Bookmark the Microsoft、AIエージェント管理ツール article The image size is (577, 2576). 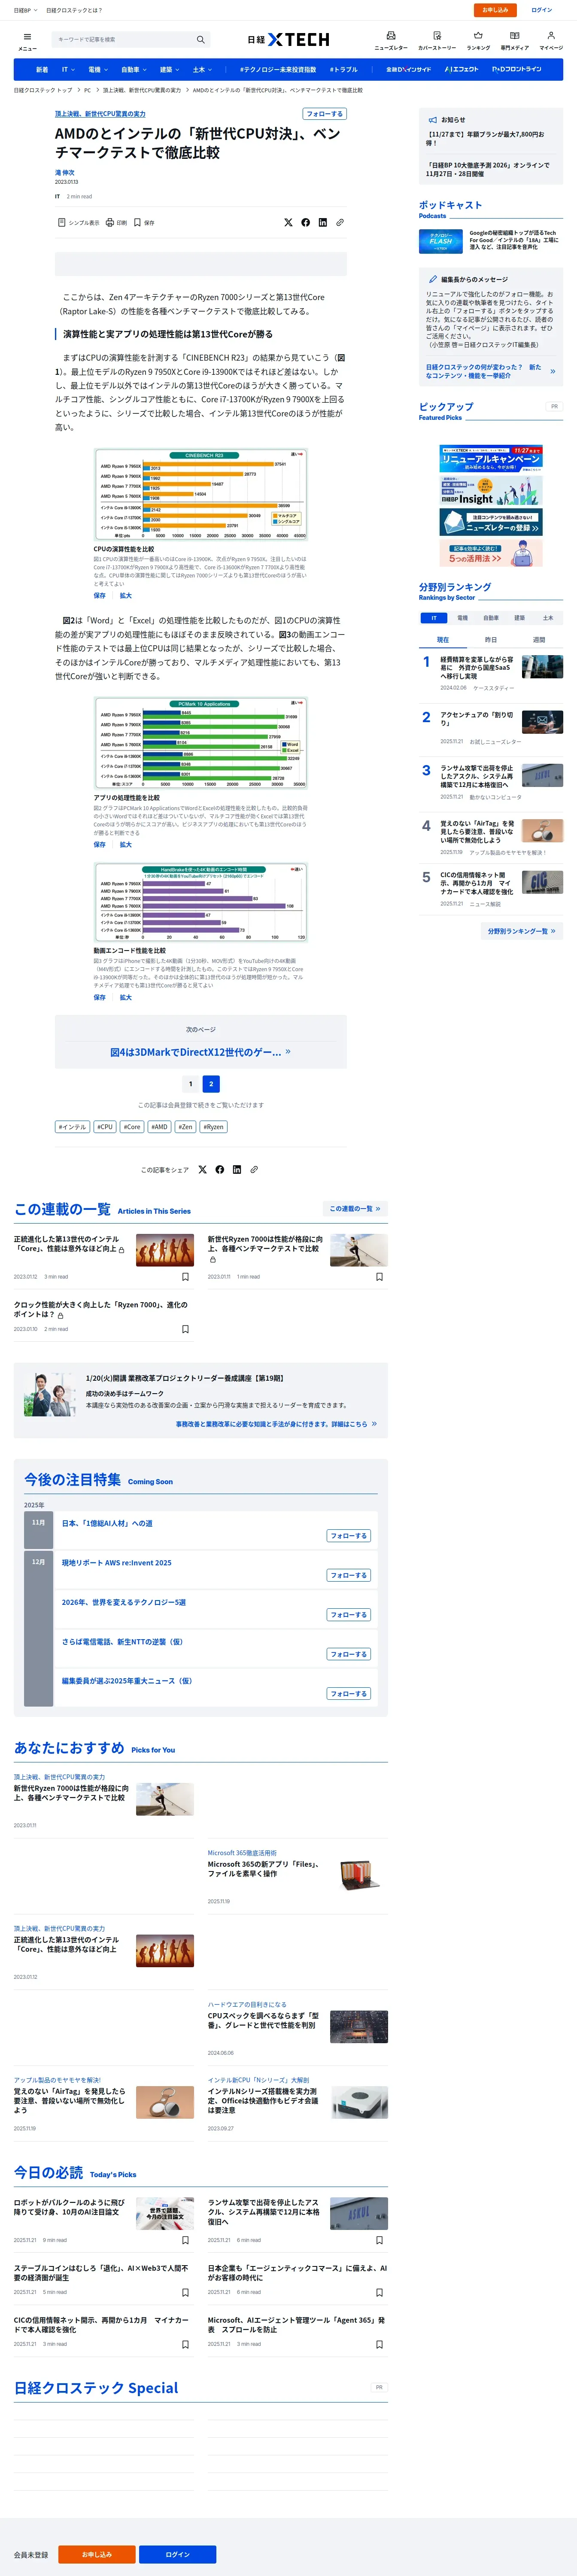379,2344
